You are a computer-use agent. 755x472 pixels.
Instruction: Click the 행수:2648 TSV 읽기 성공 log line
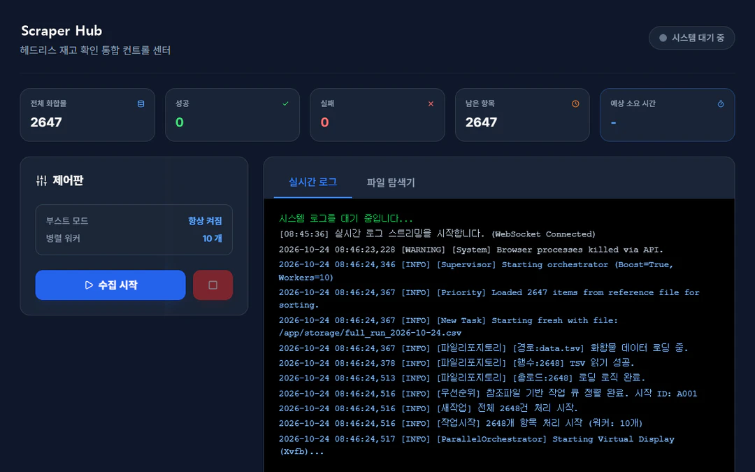456,363
